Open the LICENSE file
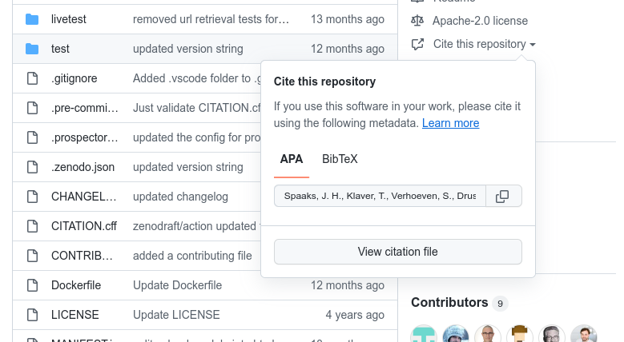 (x=74, y=315)
